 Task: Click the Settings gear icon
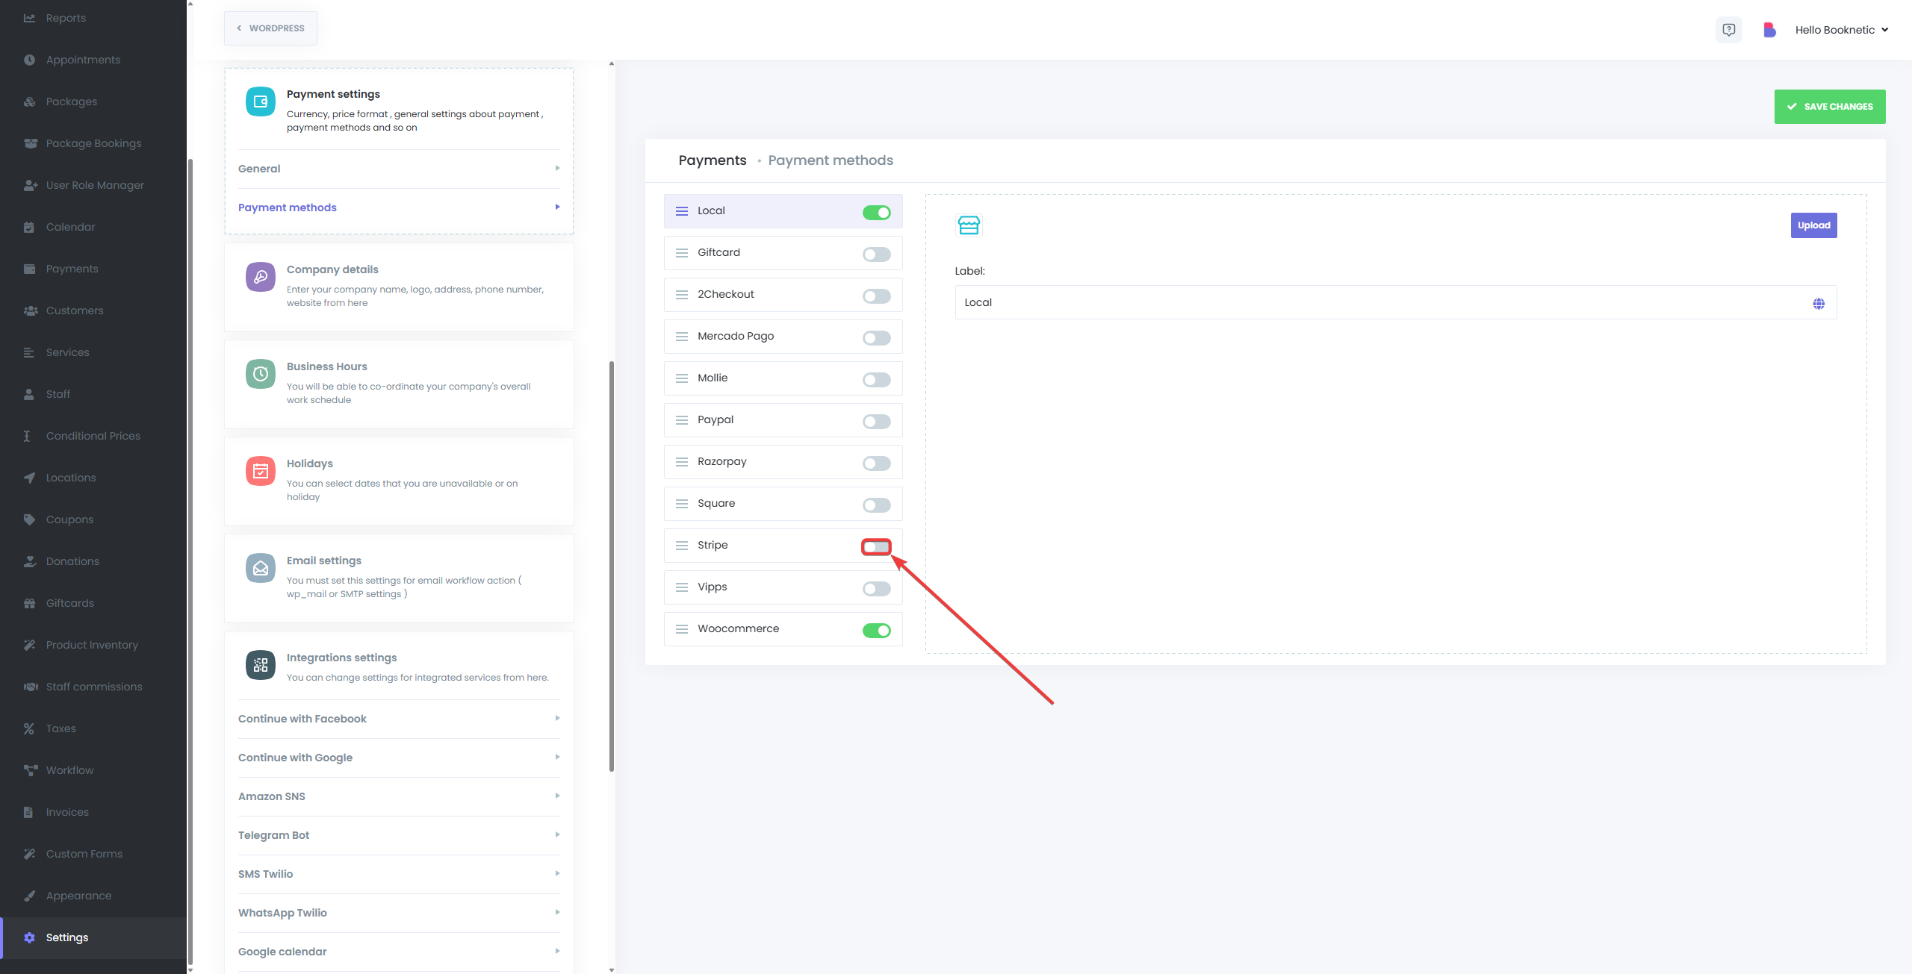tap(29, 937)
